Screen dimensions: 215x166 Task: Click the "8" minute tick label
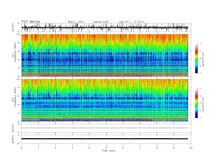point(157,148)
